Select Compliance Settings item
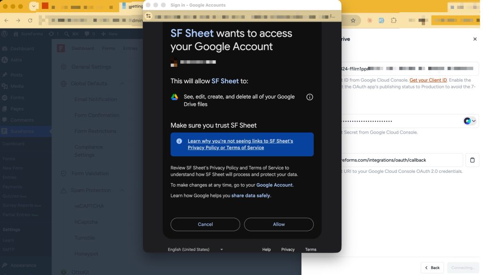This screenshot has width=483, height=275. pyautogui.click(x=88, y=151)
